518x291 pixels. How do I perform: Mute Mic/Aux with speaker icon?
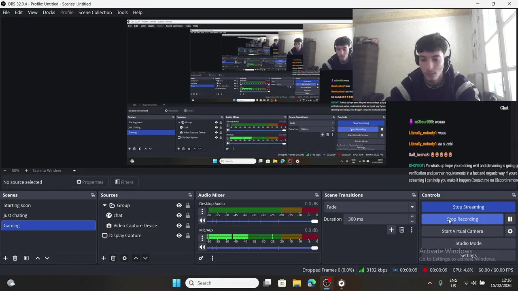202,247
